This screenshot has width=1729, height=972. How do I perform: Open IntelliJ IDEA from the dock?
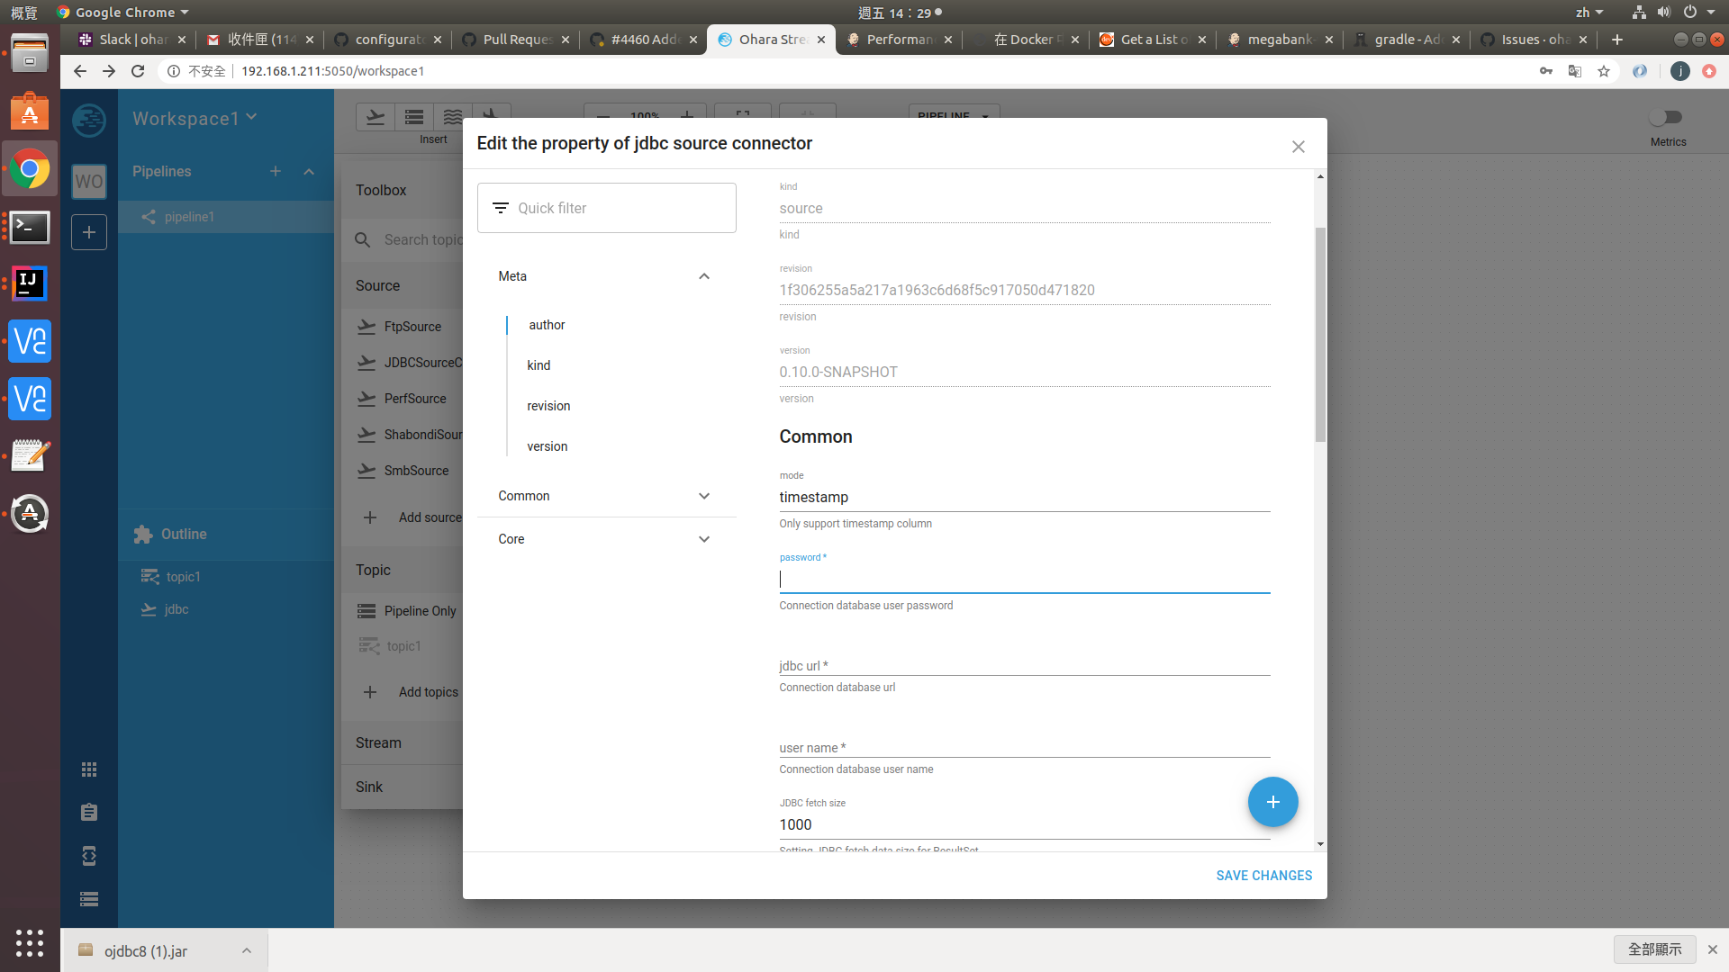click(30, 283)
